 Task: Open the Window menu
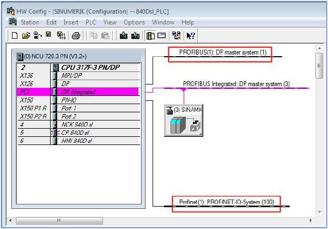coord(163,22)
